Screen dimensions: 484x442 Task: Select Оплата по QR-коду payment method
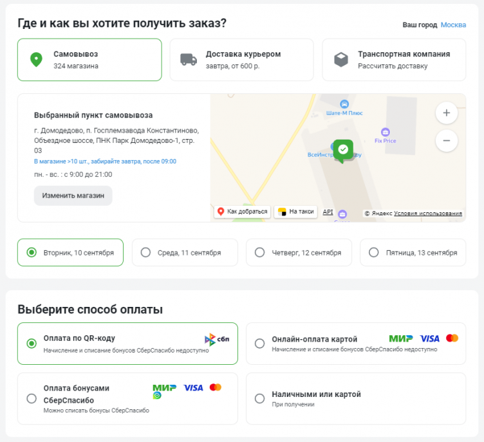[x=127, y=344]
